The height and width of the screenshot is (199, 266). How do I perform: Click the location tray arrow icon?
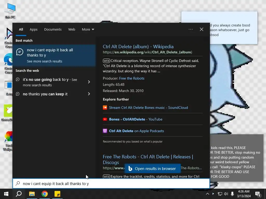coord(213,194)
